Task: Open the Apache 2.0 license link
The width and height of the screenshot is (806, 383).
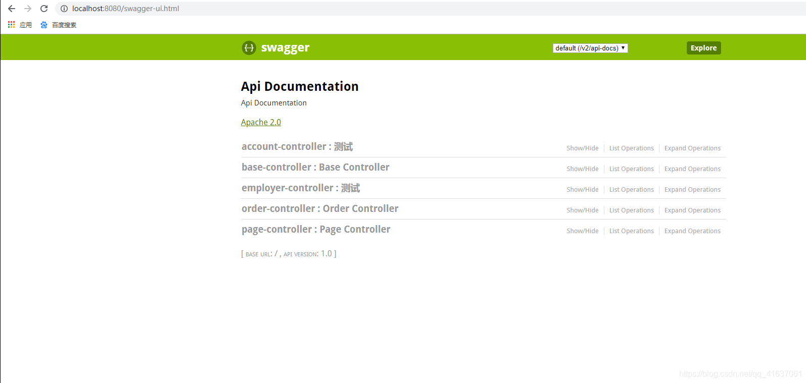Action: pos(261,122)
